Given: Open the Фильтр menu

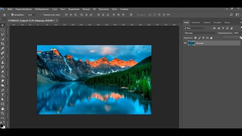Looking at the screenshot, I should point(86,9).
